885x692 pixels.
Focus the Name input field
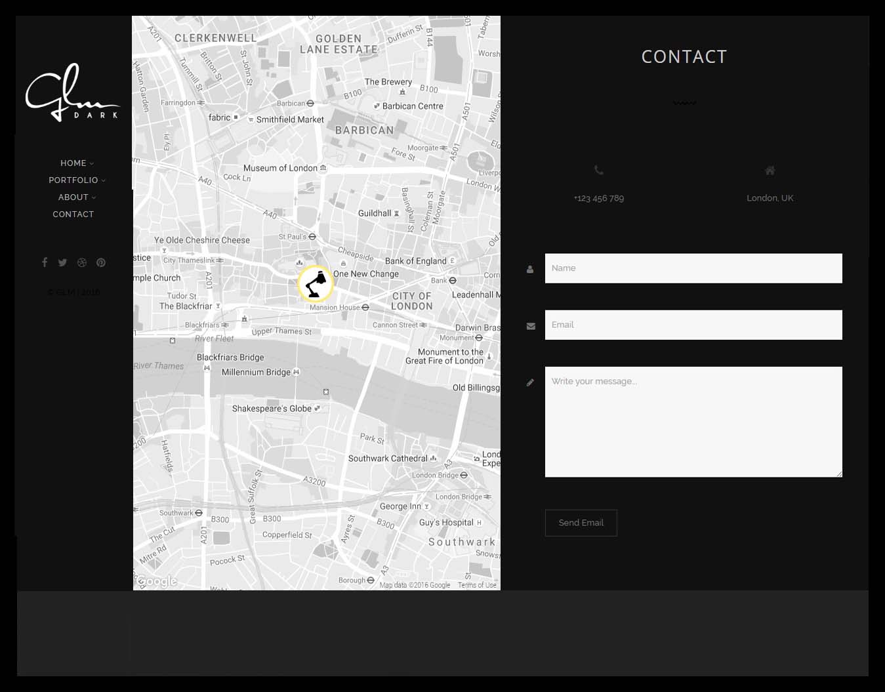tap(693, 268)
